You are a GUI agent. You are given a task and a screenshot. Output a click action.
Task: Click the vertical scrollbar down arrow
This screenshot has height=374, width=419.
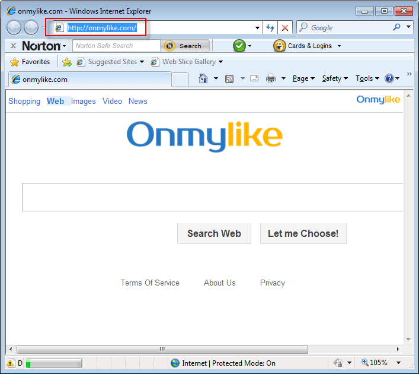click(408, 339)
